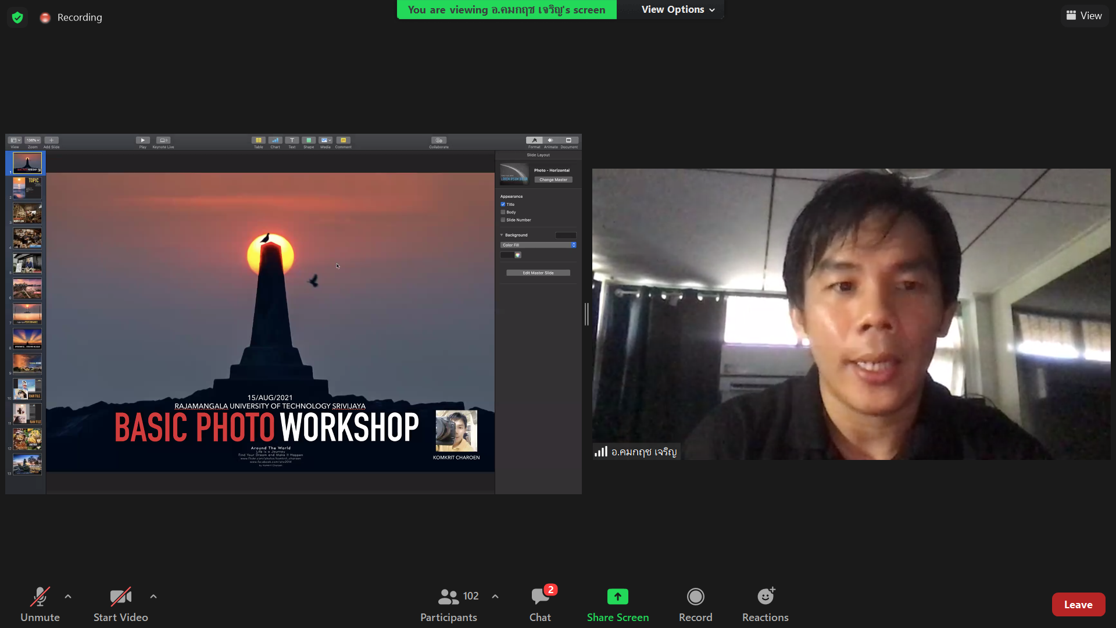
Task: Enable the Body checkbox
Action: coord(503,212)
